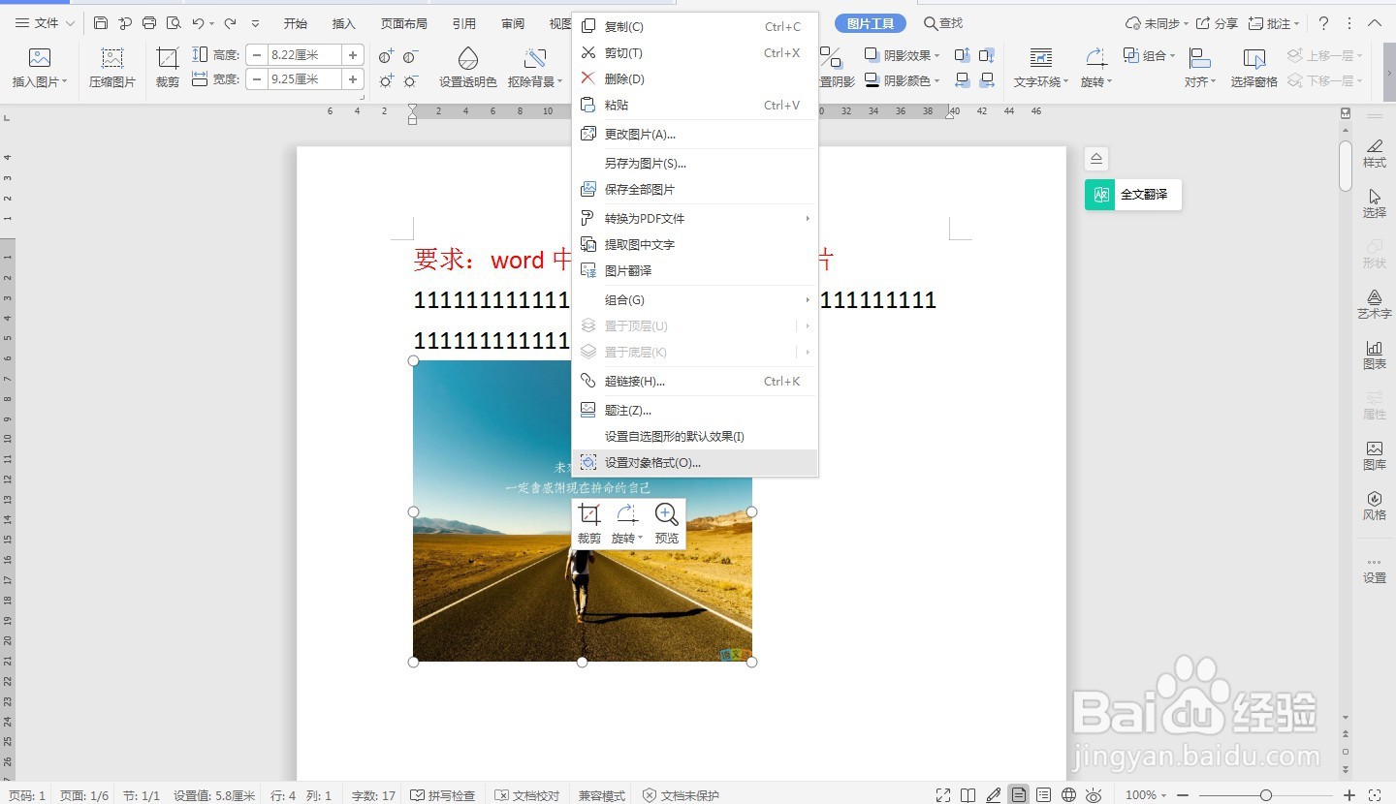
Task: Undo the last action
Action: pyautogui.click(x=198, y=22)
